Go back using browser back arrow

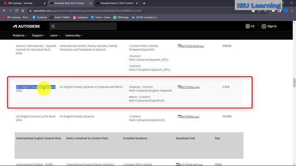coord(4,11)
